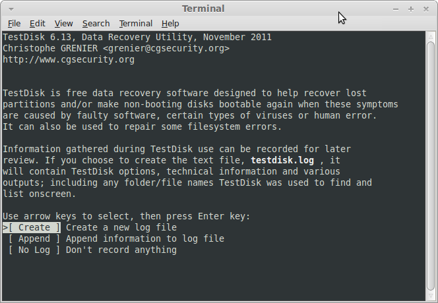
Task: Open the View menu
Action: coord(64,24)
